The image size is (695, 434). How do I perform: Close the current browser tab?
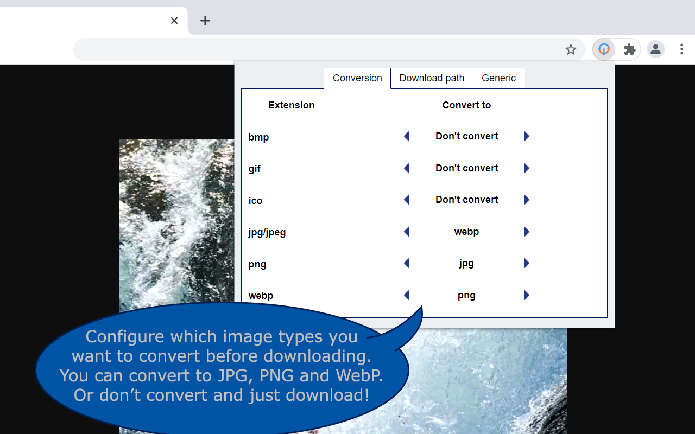point(174,21)
